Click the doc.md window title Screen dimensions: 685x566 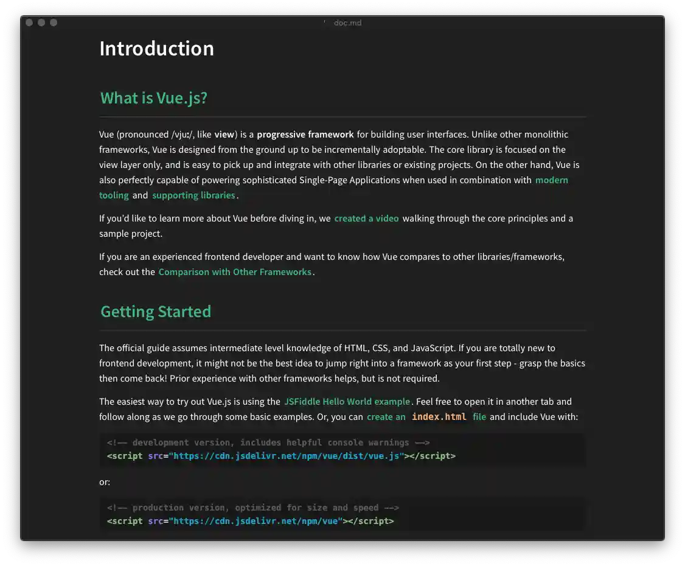click(x=347, y=23)
